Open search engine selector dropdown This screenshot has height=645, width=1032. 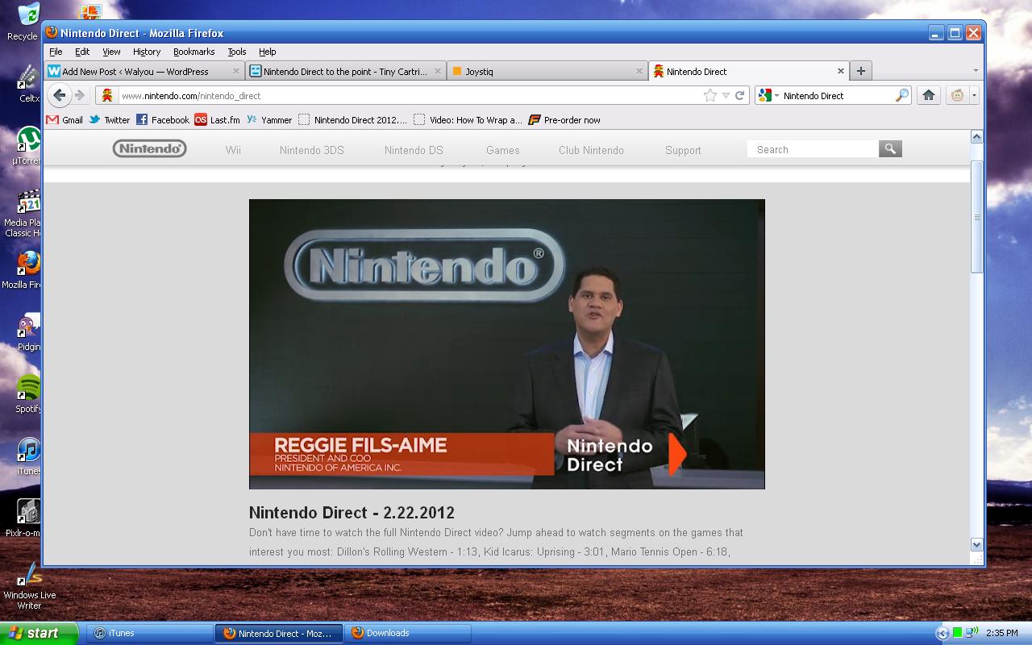[768, 95]
